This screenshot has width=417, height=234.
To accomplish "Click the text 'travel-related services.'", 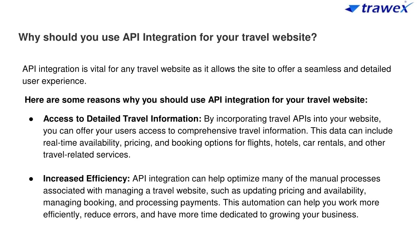I will pyautogui.click(x=87, y=154).
